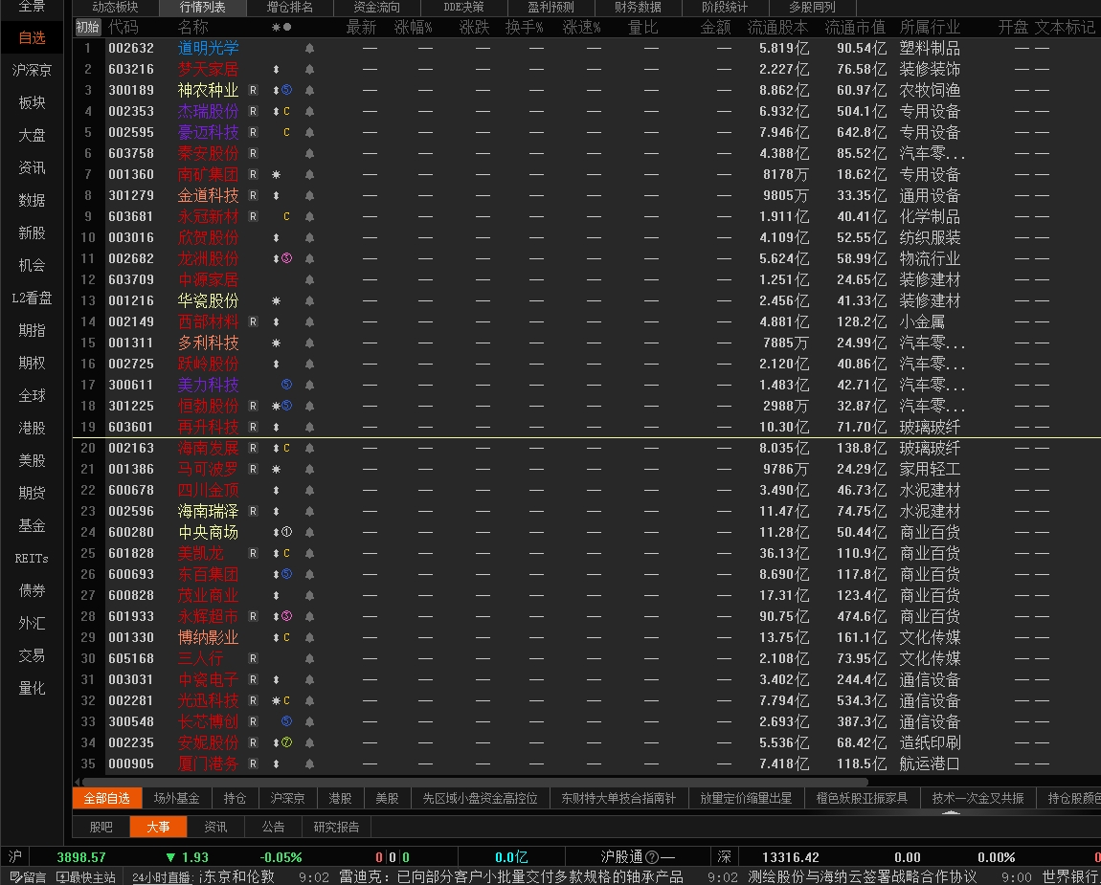Sort by the 流通市值 column header
The height and width of the screenshot is (885, 1101).
coord(855,28)
